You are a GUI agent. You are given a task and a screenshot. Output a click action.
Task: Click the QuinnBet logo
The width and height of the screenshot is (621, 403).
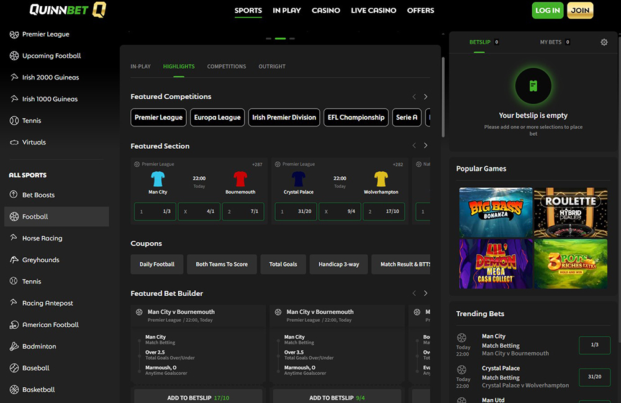pos(68,9)
